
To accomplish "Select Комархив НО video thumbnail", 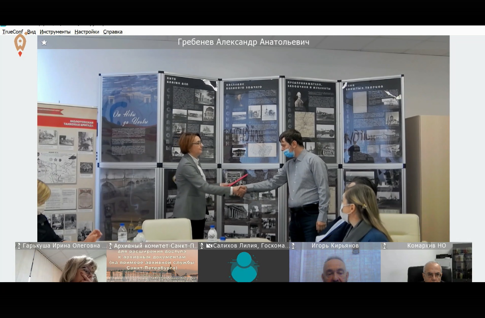I will [426, 266].
